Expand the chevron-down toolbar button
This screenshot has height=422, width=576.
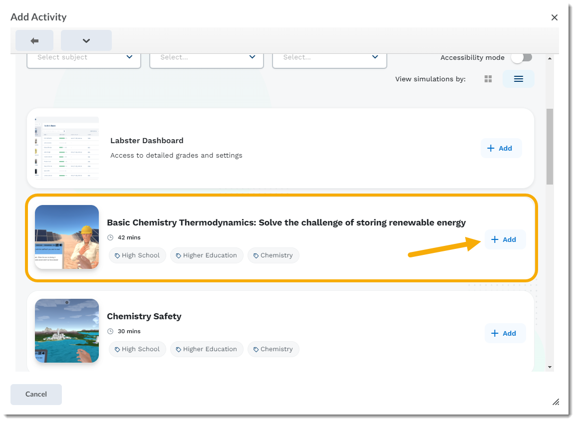(86, 40)
